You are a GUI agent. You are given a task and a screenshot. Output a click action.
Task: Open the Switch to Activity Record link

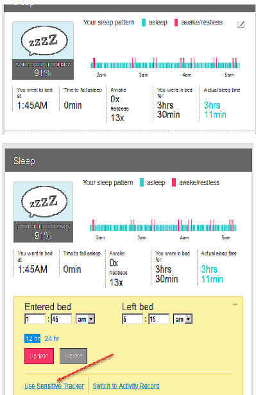(126, 386)
